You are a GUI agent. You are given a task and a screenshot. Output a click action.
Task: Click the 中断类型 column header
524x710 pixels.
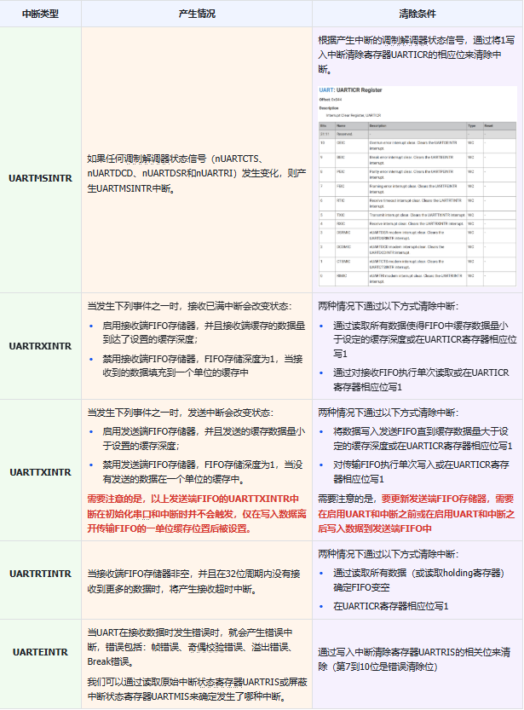[x=40, y=14]
